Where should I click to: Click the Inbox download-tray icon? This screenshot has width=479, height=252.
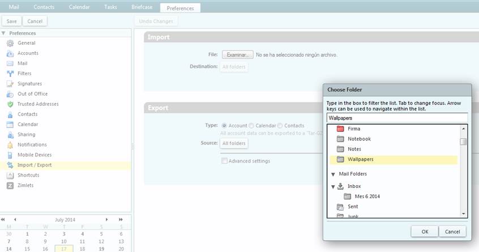(x=340, y=186)
